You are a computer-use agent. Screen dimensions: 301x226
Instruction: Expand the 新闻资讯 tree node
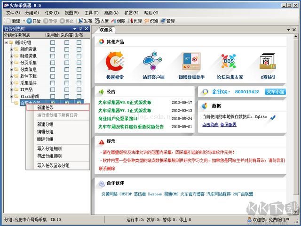[x=11, y=49]
